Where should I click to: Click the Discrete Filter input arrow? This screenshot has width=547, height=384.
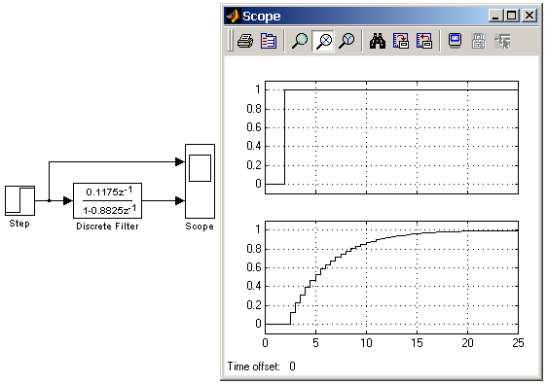tap(68, 200)
